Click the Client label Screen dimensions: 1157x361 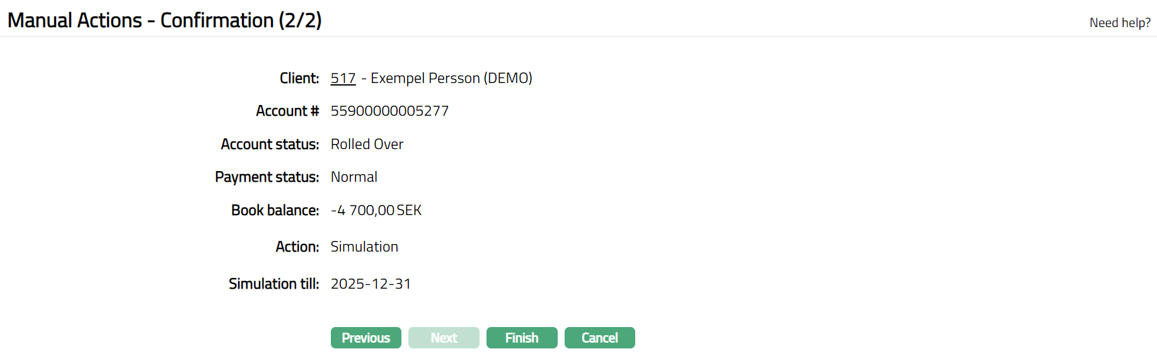click(299, 79)
